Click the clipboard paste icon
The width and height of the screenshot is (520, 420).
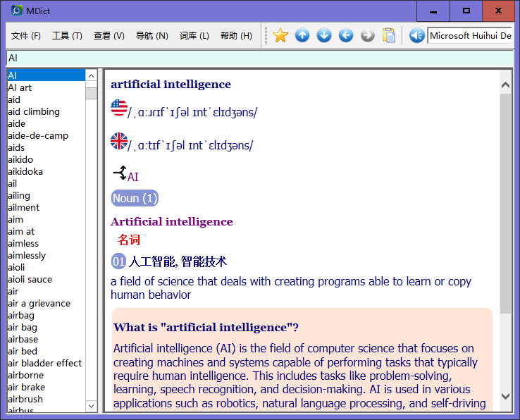coord(389,35)
